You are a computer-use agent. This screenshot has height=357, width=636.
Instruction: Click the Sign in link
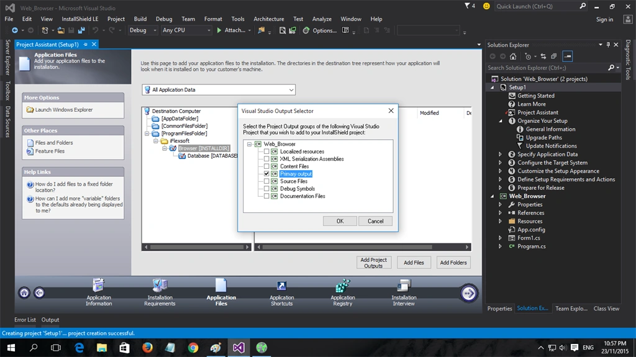(x=604, y=19)
